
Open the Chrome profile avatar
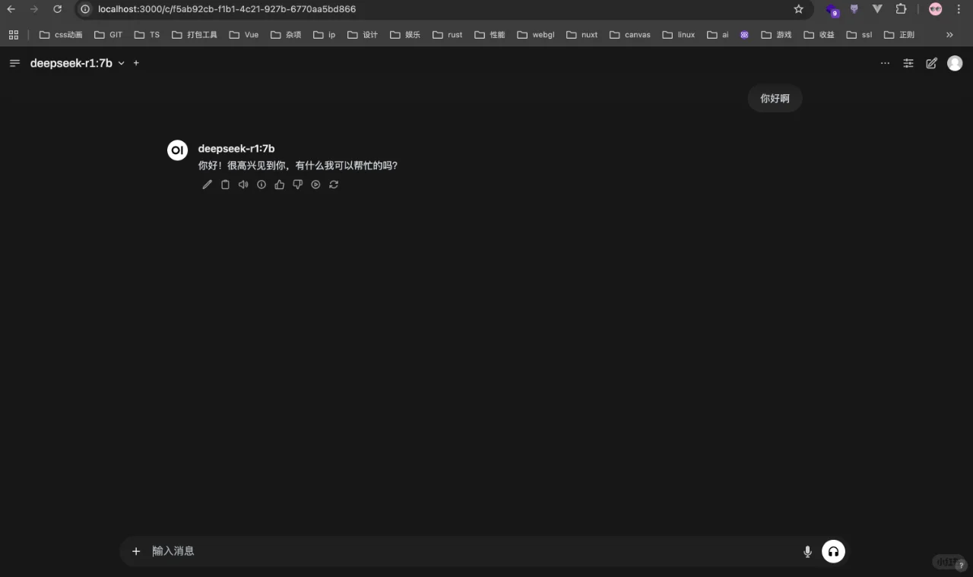(935, 9)
